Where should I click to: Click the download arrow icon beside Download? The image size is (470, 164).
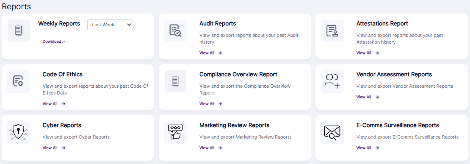(64, 42)
